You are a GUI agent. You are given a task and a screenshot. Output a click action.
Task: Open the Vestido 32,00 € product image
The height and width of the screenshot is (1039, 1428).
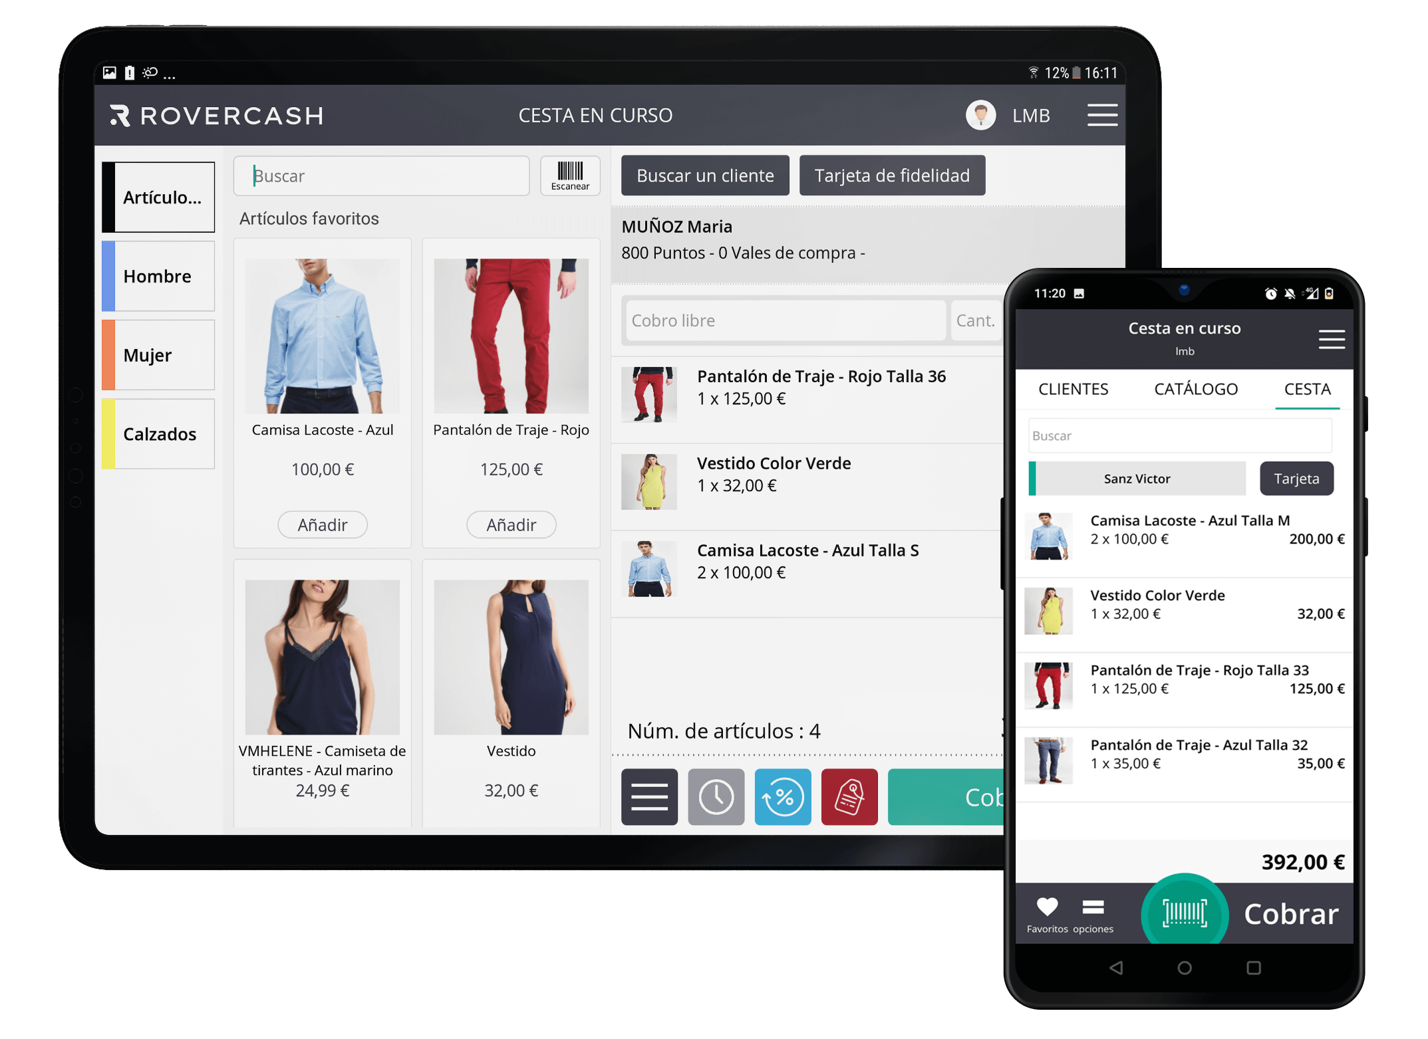coord(511,657)
